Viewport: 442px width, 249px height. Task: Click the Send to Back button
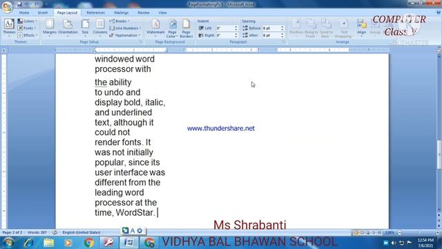326,28
